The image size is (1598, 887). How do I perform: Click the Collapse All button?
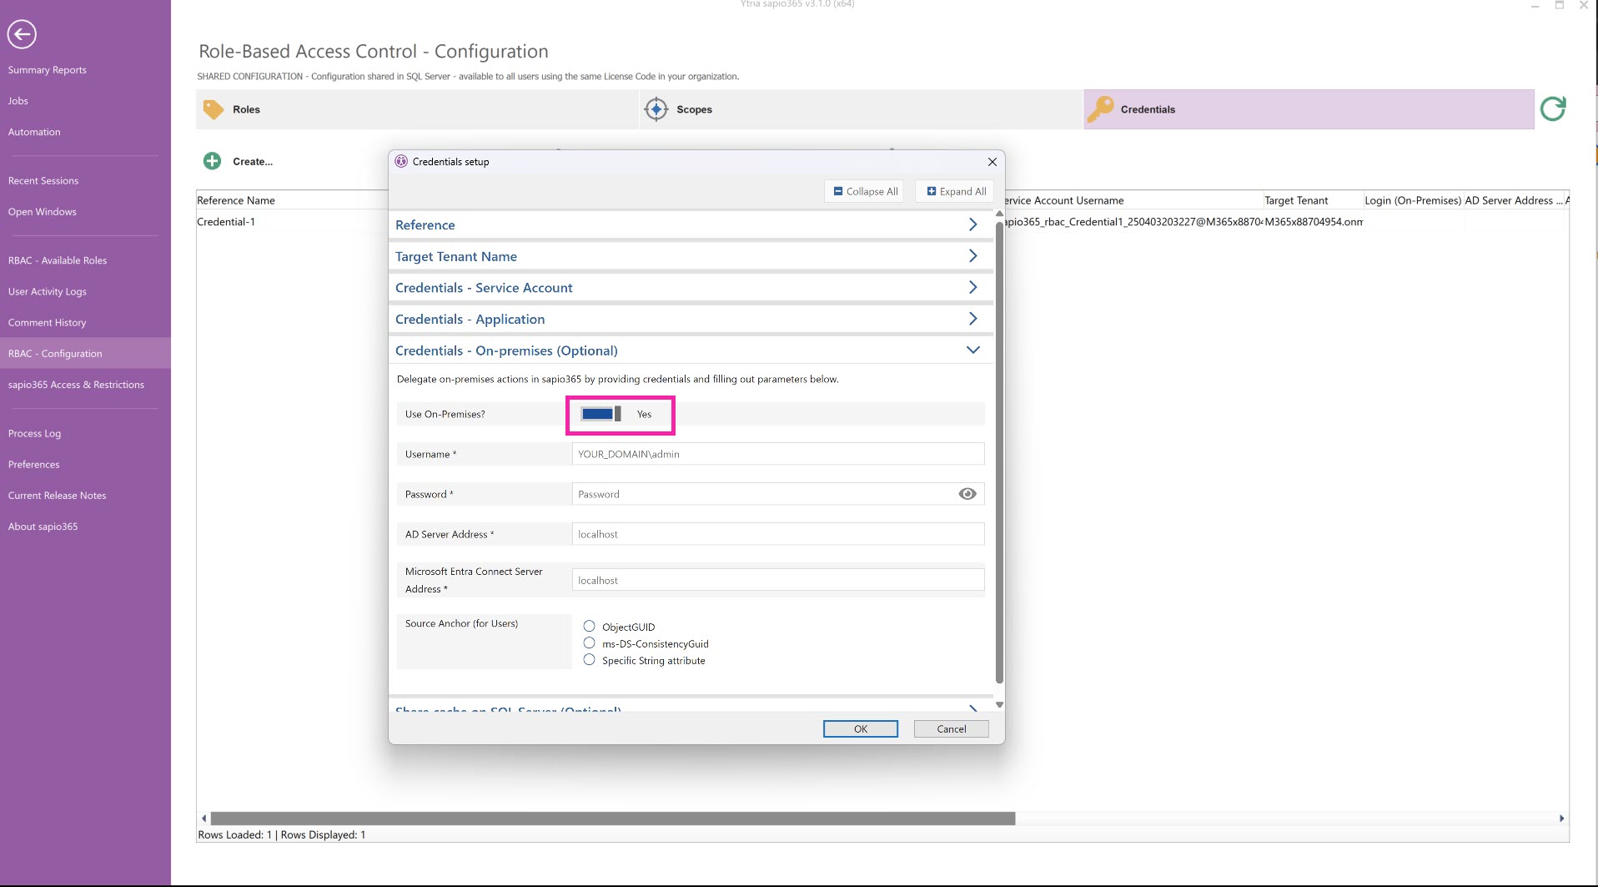(866, 191)
